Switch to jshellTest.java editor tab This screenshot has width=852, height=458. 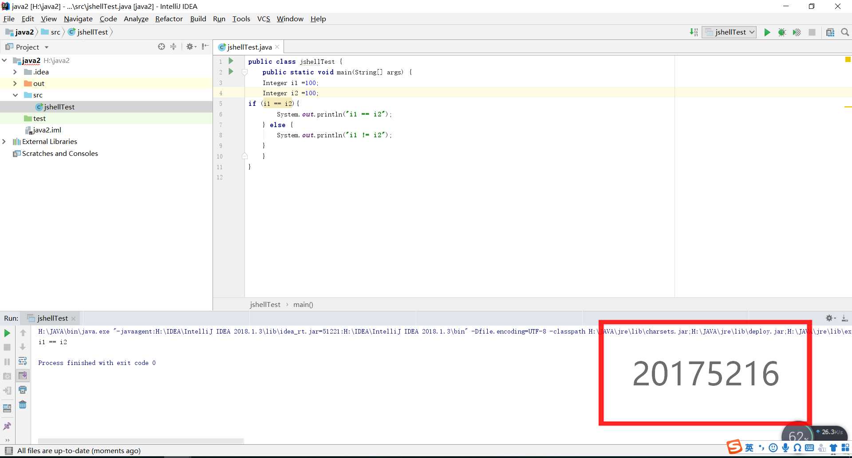point(249,47)
